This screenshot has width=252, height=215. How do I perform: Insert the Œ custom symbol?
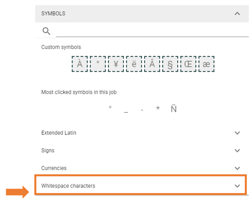188,64
